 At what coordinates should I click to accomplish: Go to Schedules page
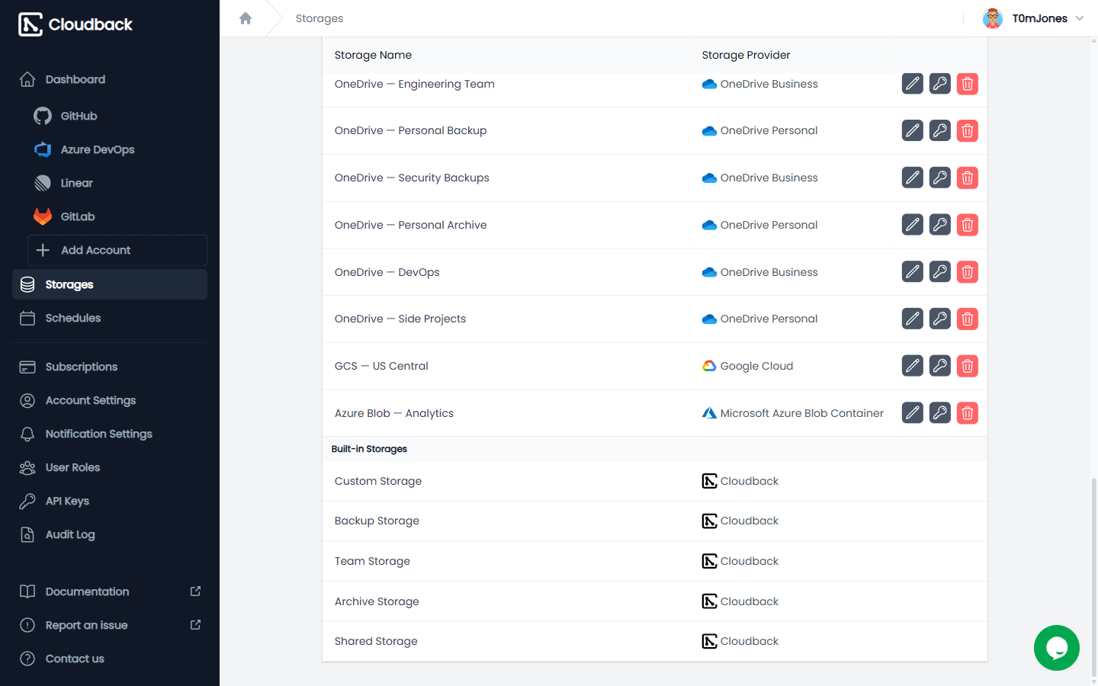click(x=110, y=318)
